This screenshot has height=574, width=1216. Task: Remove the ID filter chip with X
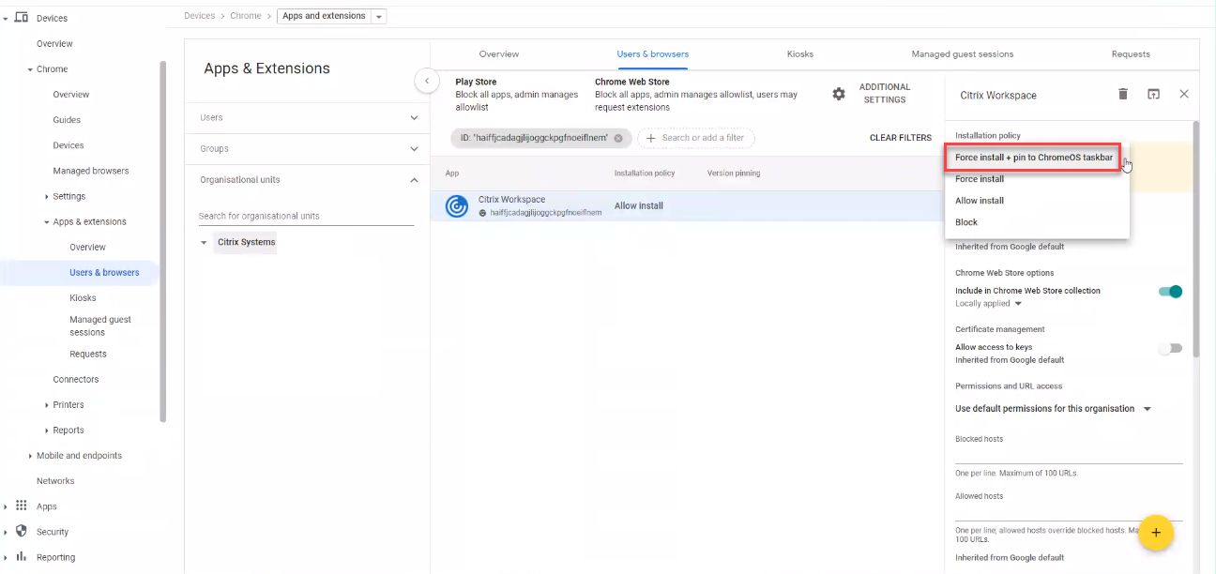click(x=618, y=138)
